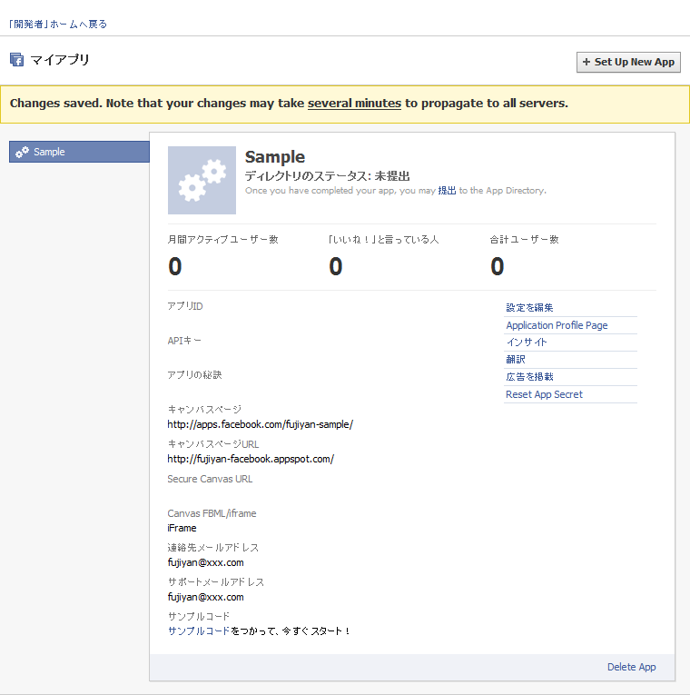Click the iFrame value under Canvas FBML/iframe
690x695 pixels.
coord(182,529)
